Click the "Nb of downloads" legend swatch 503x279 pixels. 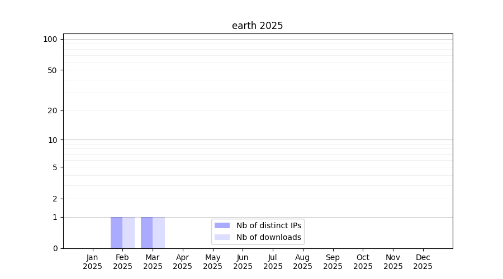click(x=222, y=237)
